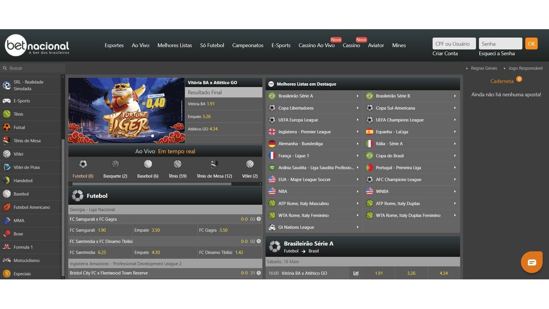
Task: Select the Especiais coin icon
Action: (x=7, y=274)
